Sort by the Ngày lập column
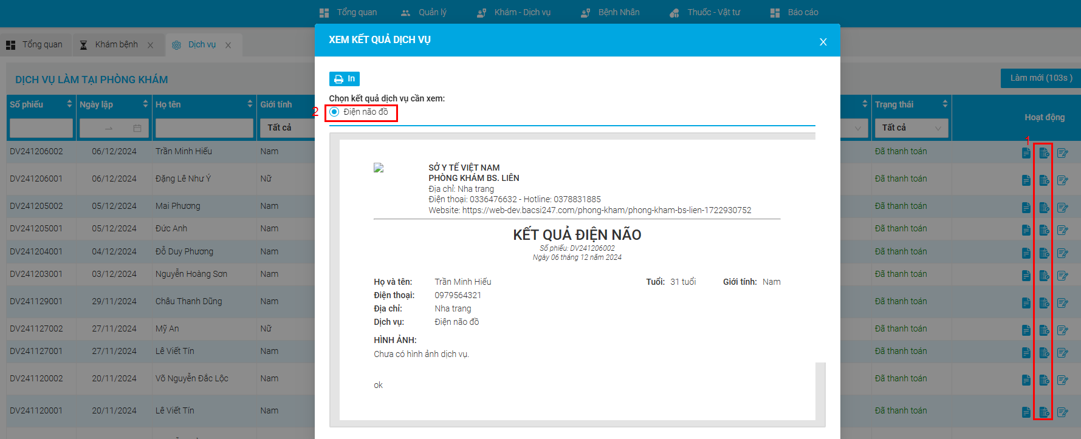The image size is (1081, 439). [x=145, y=104]
